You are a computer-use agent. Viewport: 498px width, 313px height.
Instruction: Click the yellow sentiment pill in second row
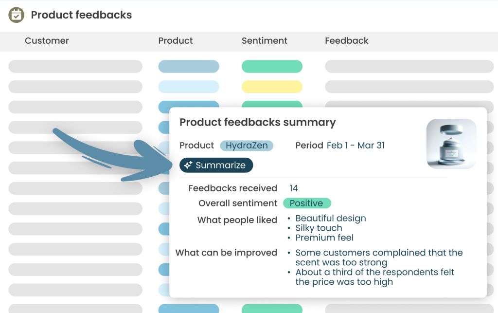[x=272, y=87]
